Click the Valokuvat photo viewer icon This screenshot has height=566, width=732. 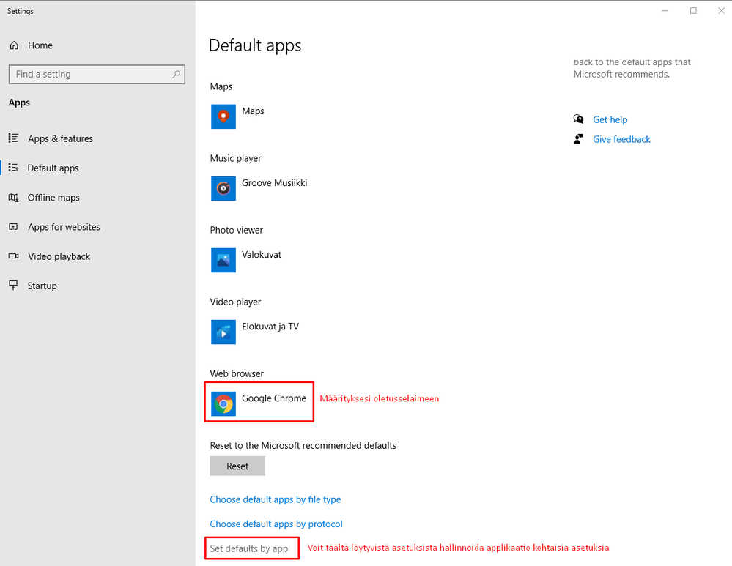223,260
